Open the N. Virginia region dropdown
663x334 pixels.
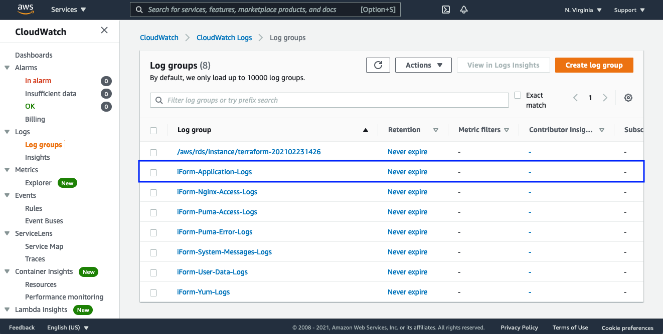click(x=583, y=10)
